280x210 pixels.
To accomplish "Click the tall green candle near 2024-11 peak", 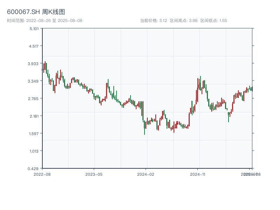I will (200, 83).
